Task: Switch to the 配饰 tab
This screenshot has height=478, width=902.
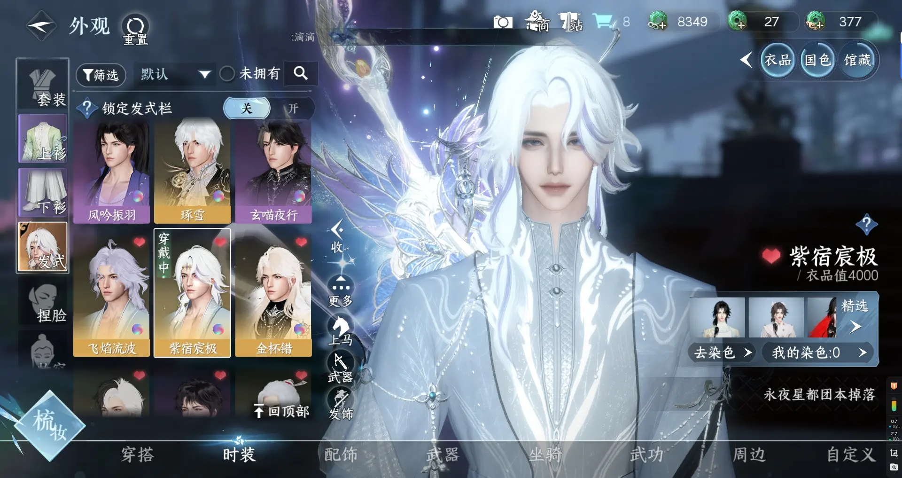Action: [x=341, y=454]
